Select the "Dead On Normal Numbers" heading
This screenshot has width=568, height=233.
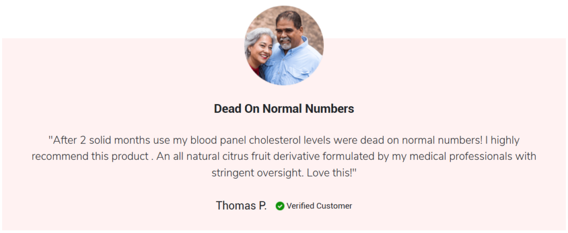click(x=283, y=108)
